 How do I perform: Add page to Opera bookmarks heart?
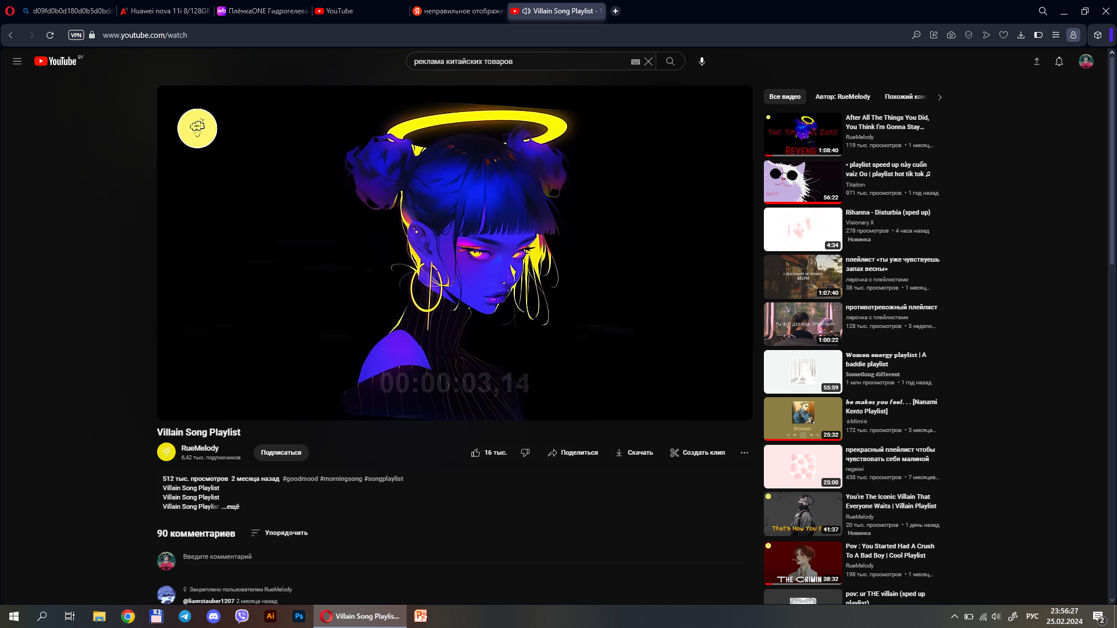1004,35
